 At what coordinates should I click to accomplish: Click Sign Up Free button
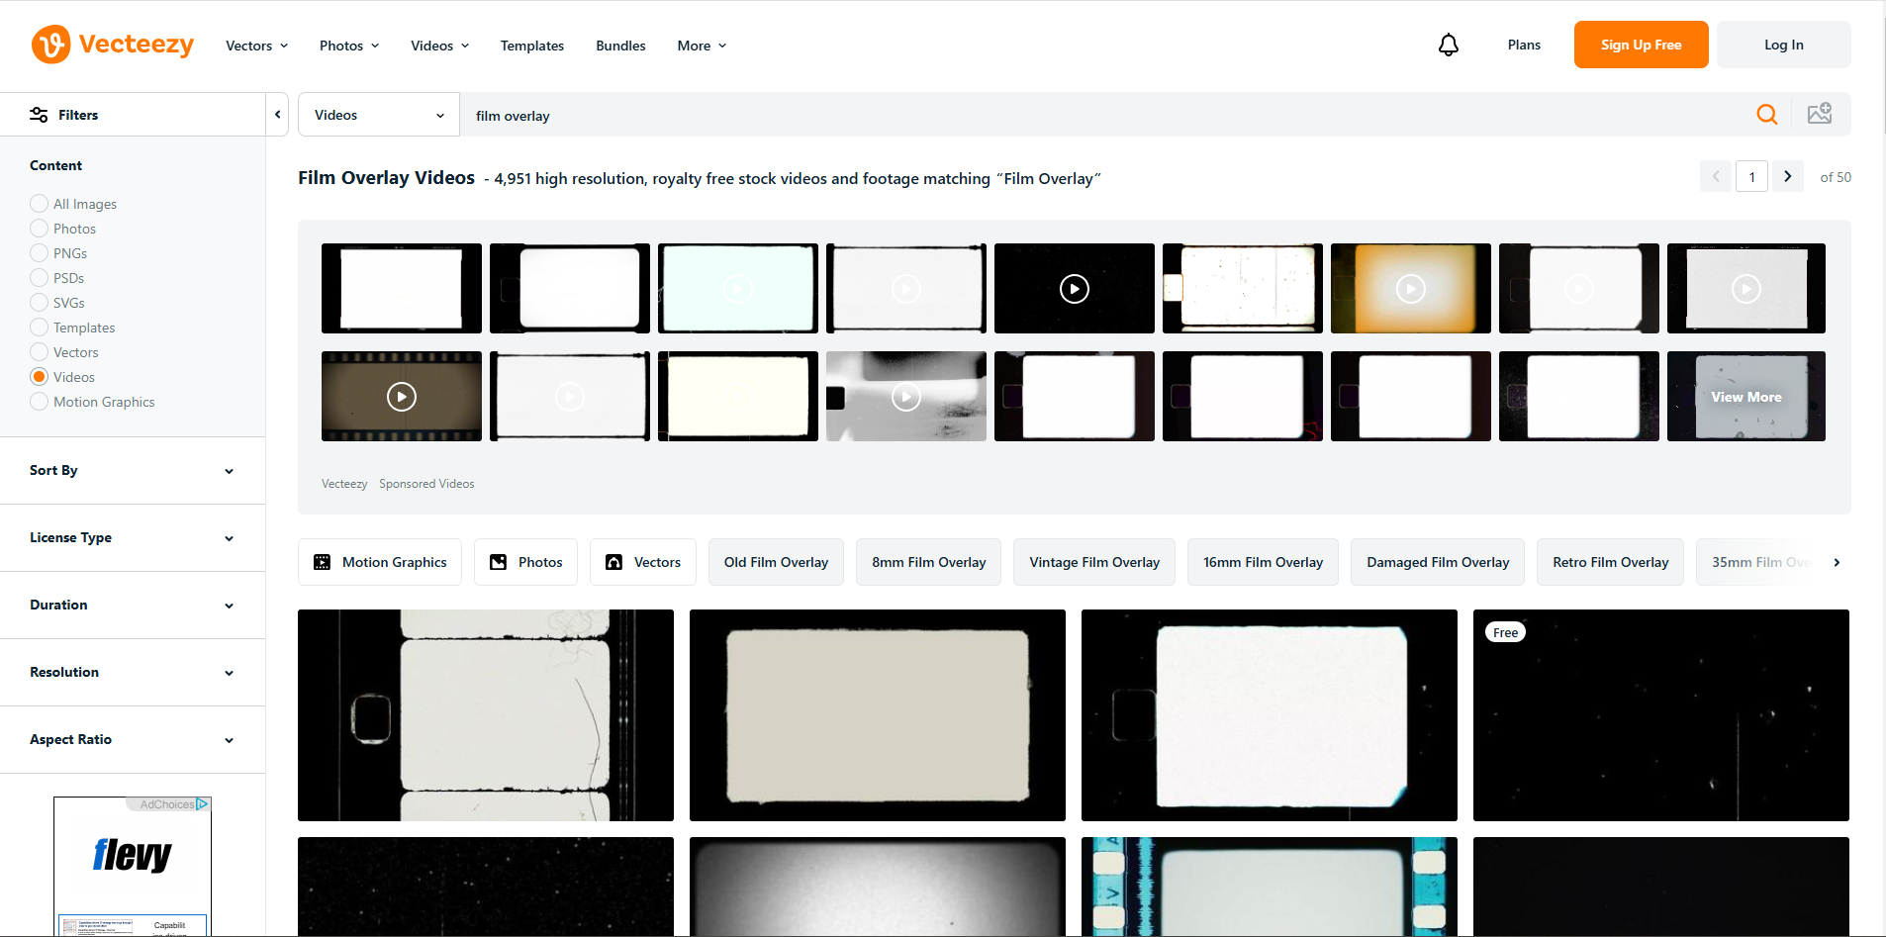pos(1642,45)
